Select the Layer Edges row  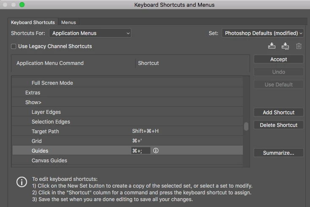click(127, 112)
